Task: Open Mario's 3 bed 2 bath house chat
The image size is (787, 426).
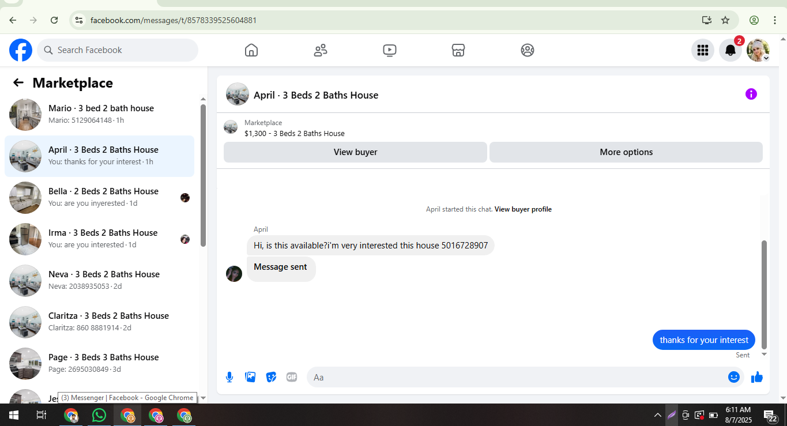Action: click(x=99, y=114)
